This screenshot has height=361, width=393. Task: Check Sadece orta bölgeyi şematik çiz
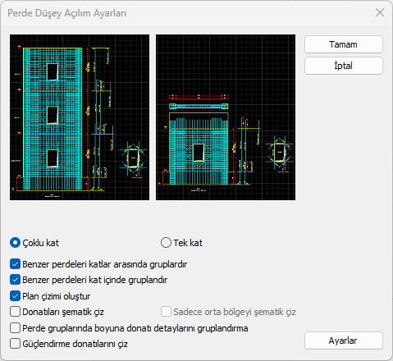coord(166,312)
